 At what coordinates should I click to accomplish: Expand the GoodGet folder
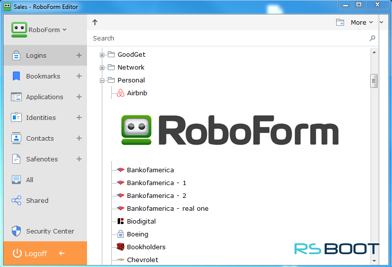(102, 55)
